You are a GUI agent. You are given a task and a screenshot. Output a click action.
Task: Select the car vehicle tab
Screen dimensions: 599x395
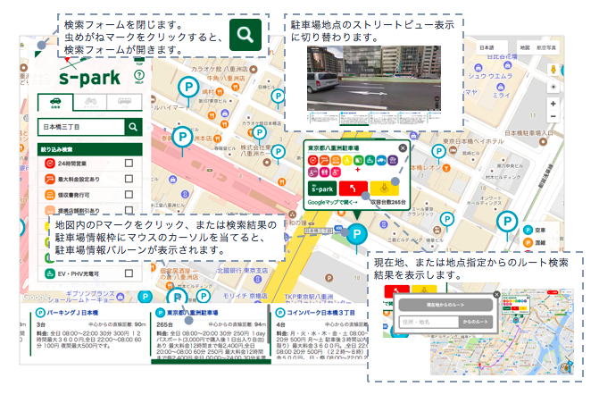(x=55, y=103)
